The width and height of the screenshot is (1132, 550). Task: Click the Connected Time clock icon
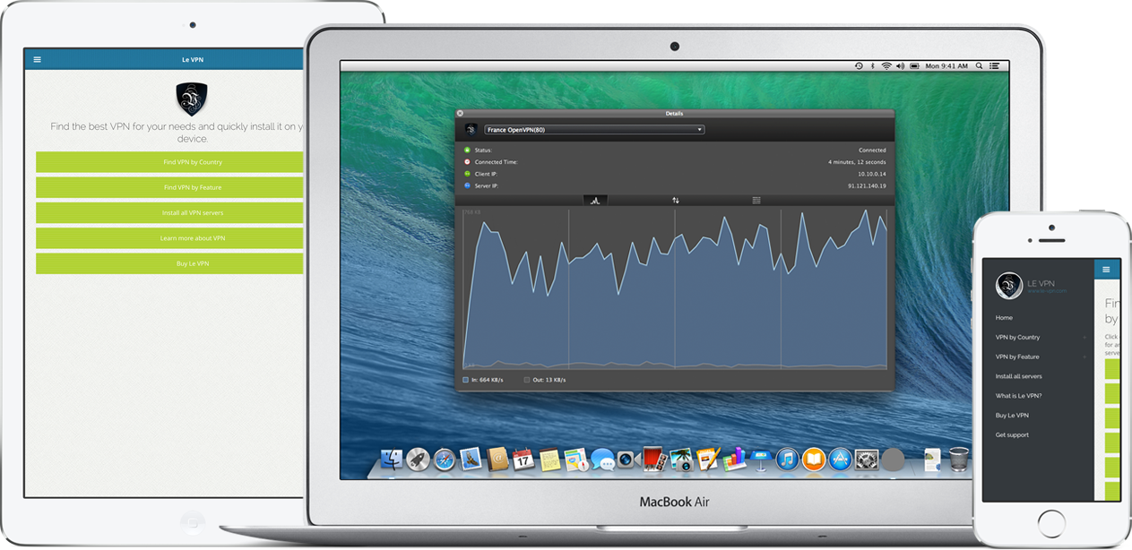(467, 162)
